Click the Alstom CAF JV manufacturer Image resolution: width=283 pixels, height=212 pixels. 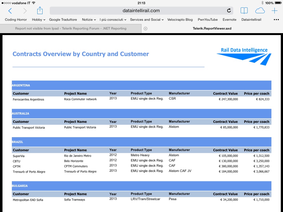[x=180, y=171]
